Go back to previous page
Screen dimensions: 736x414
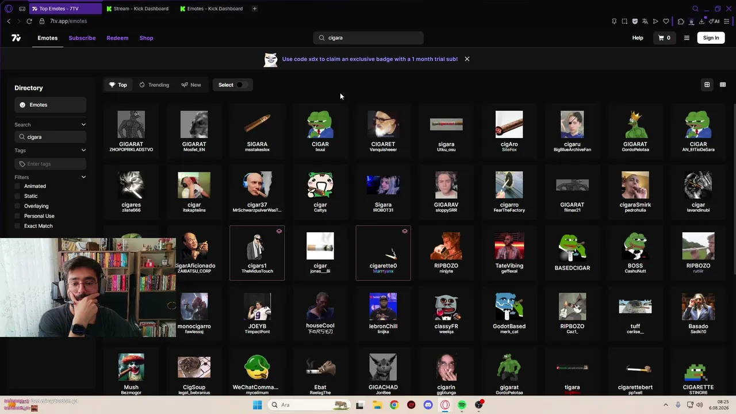pyautogui.click(x=9, y=21)
